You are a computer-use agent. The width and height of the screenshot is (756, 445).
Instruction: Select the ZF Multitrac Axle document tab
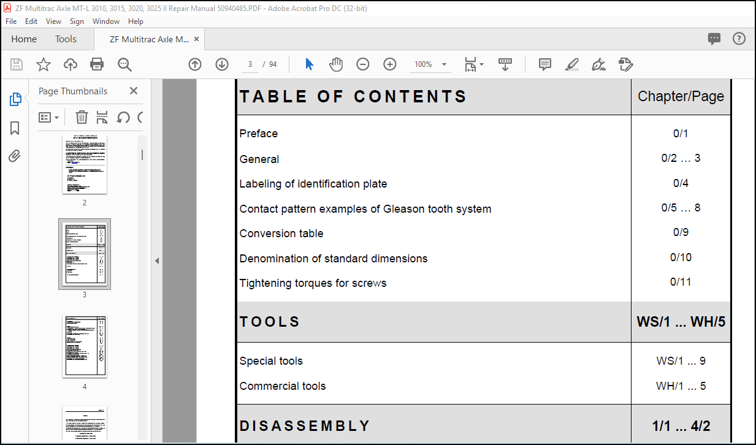[x=149, y=39]
